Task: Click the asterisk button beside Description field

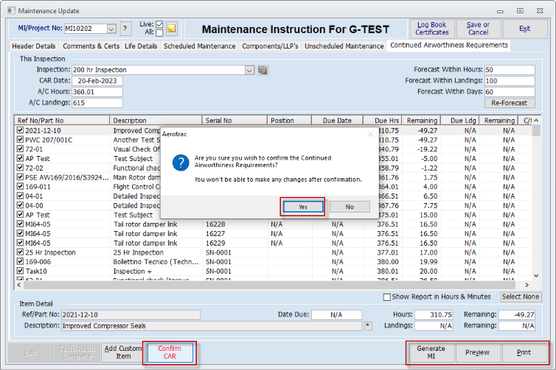Action: [x=368, y=325]
